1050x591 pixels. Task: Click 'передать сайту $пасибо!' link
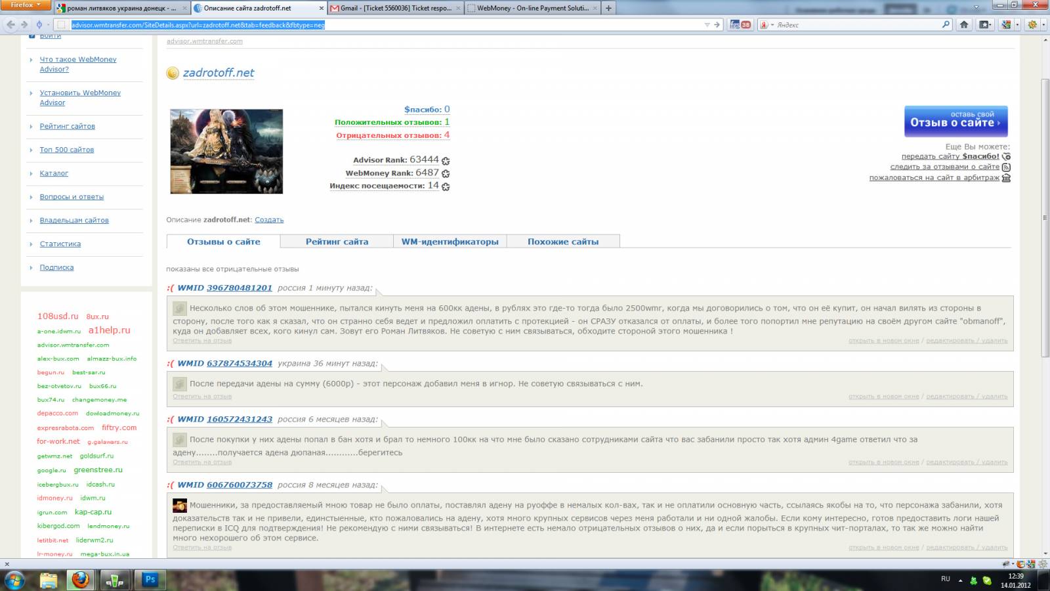pos(950,156)
